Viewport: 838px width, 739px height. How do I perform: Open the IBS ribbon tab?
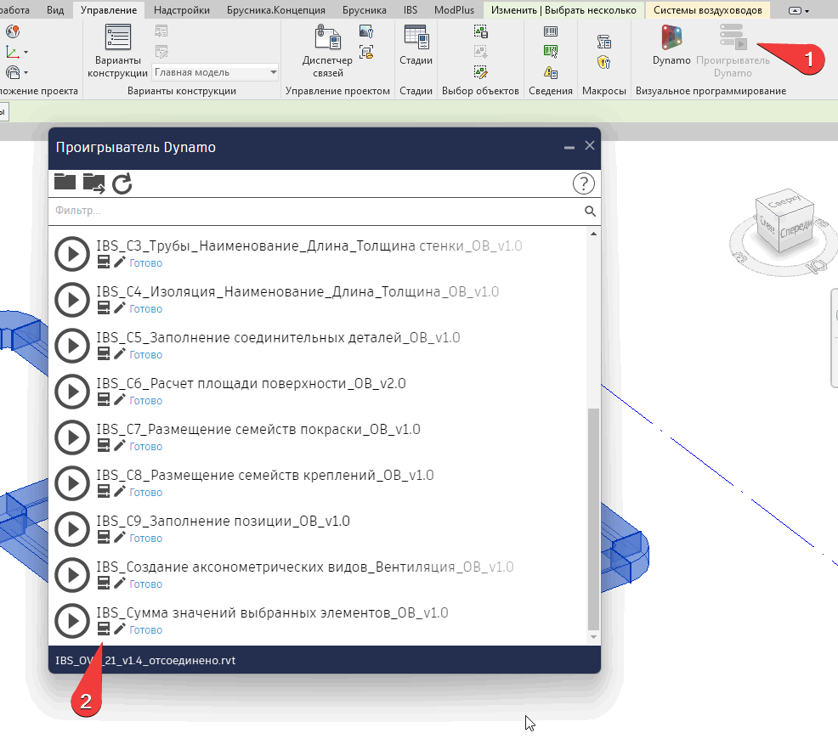click(x=411, y=10)
